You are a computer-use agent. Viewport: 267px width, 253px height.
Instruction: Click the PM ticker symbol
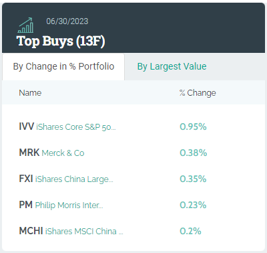(26, 205)
